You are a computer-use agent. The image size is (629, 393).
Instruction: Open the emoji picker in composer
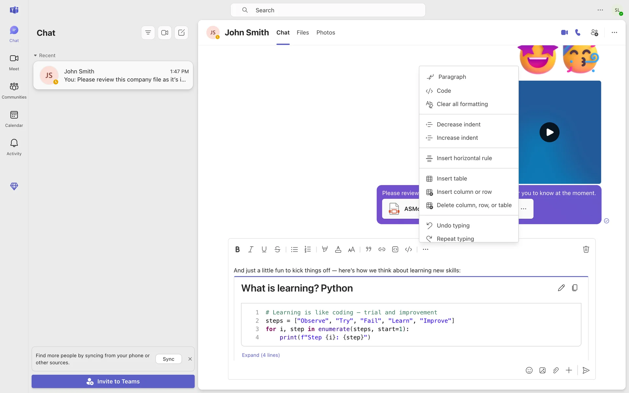click(x=529, y=370)
